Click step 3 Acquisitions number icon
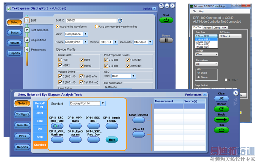 [27, 40]
